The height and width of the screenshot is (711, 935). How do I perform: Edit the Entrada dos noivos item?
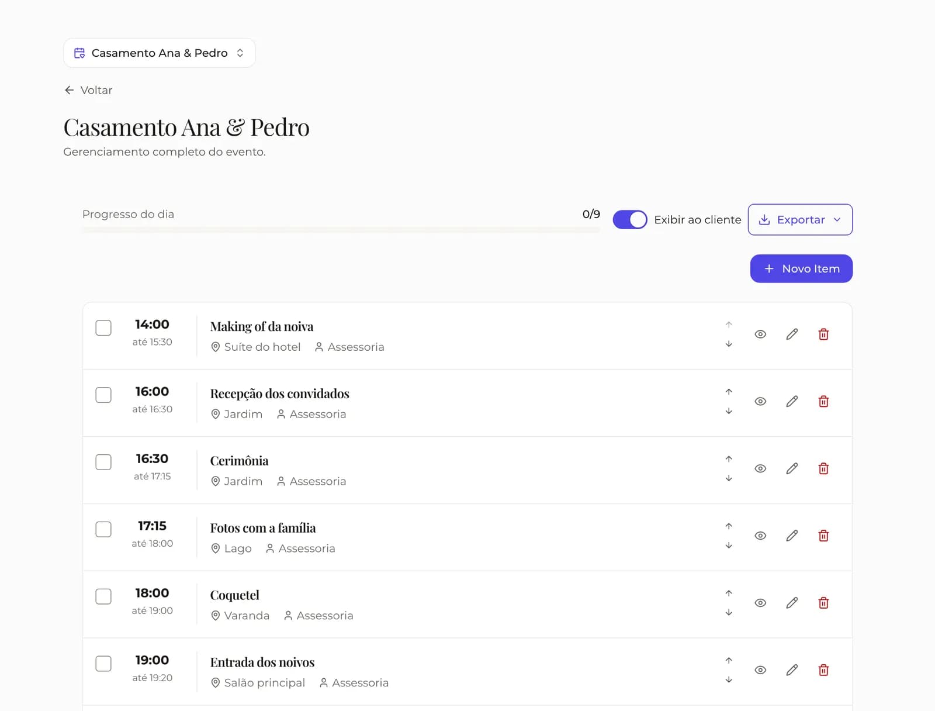[x=792, y=671]
